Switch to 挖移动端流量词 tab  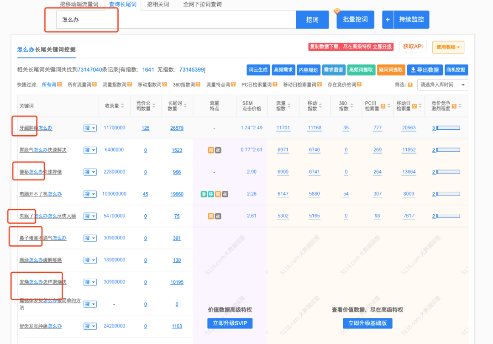point(79,5)
